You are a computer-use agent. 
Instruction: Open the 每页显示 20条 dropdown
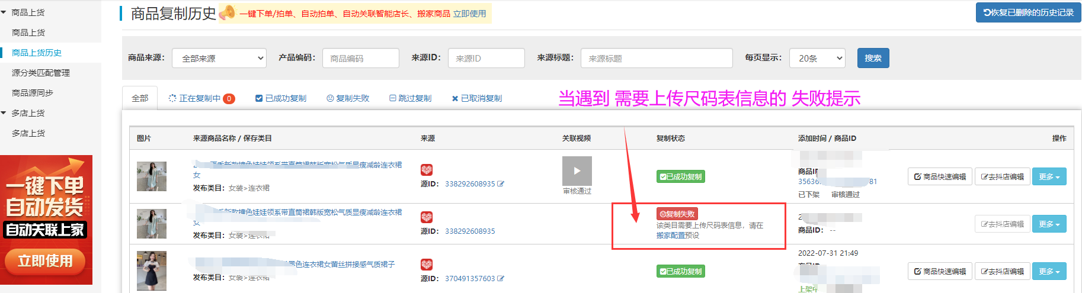817,58
